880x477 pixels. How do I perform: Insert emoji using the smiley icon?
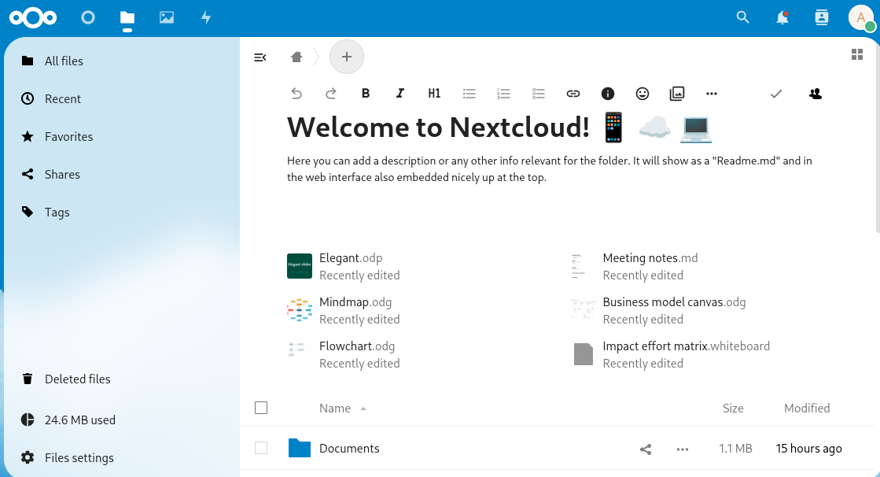[x=643, y=94]
